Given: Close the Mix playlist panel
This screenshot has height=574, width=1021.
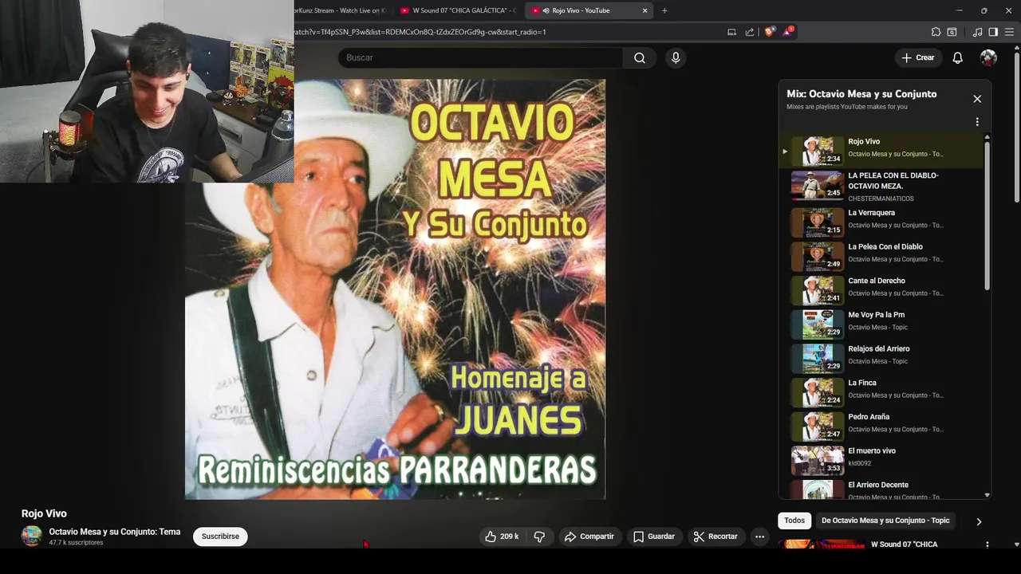Looking at the screenshot, I should click(977, 99).
